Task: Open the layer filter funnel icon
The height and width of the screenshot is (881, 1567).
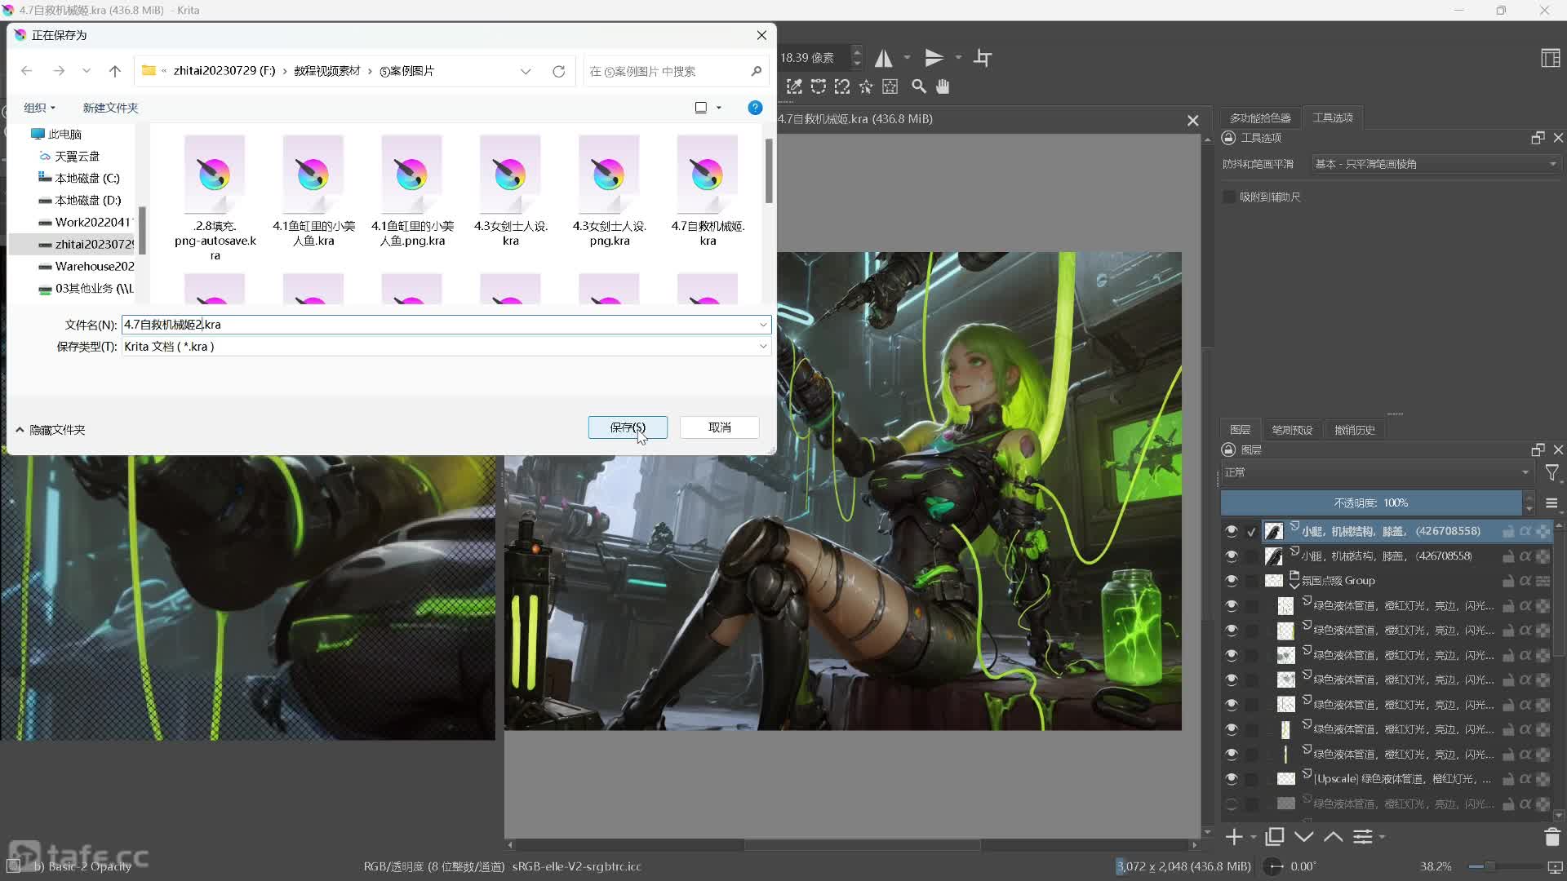Action: pyautogui.click(x=1552, y=472)
